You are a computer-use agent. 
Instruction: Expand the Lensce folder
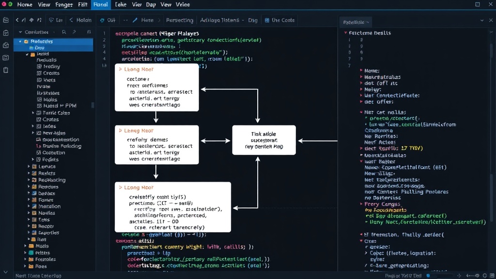[29, 167]
